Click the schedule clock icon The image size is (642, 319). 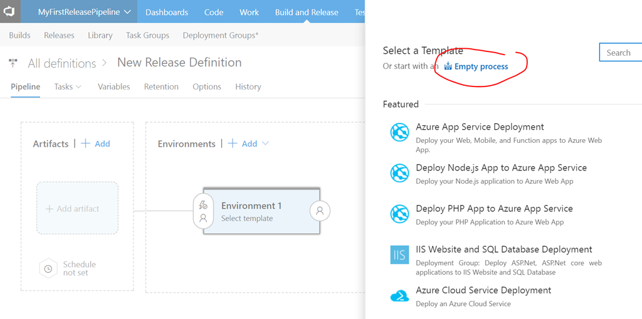pos(48,269)
